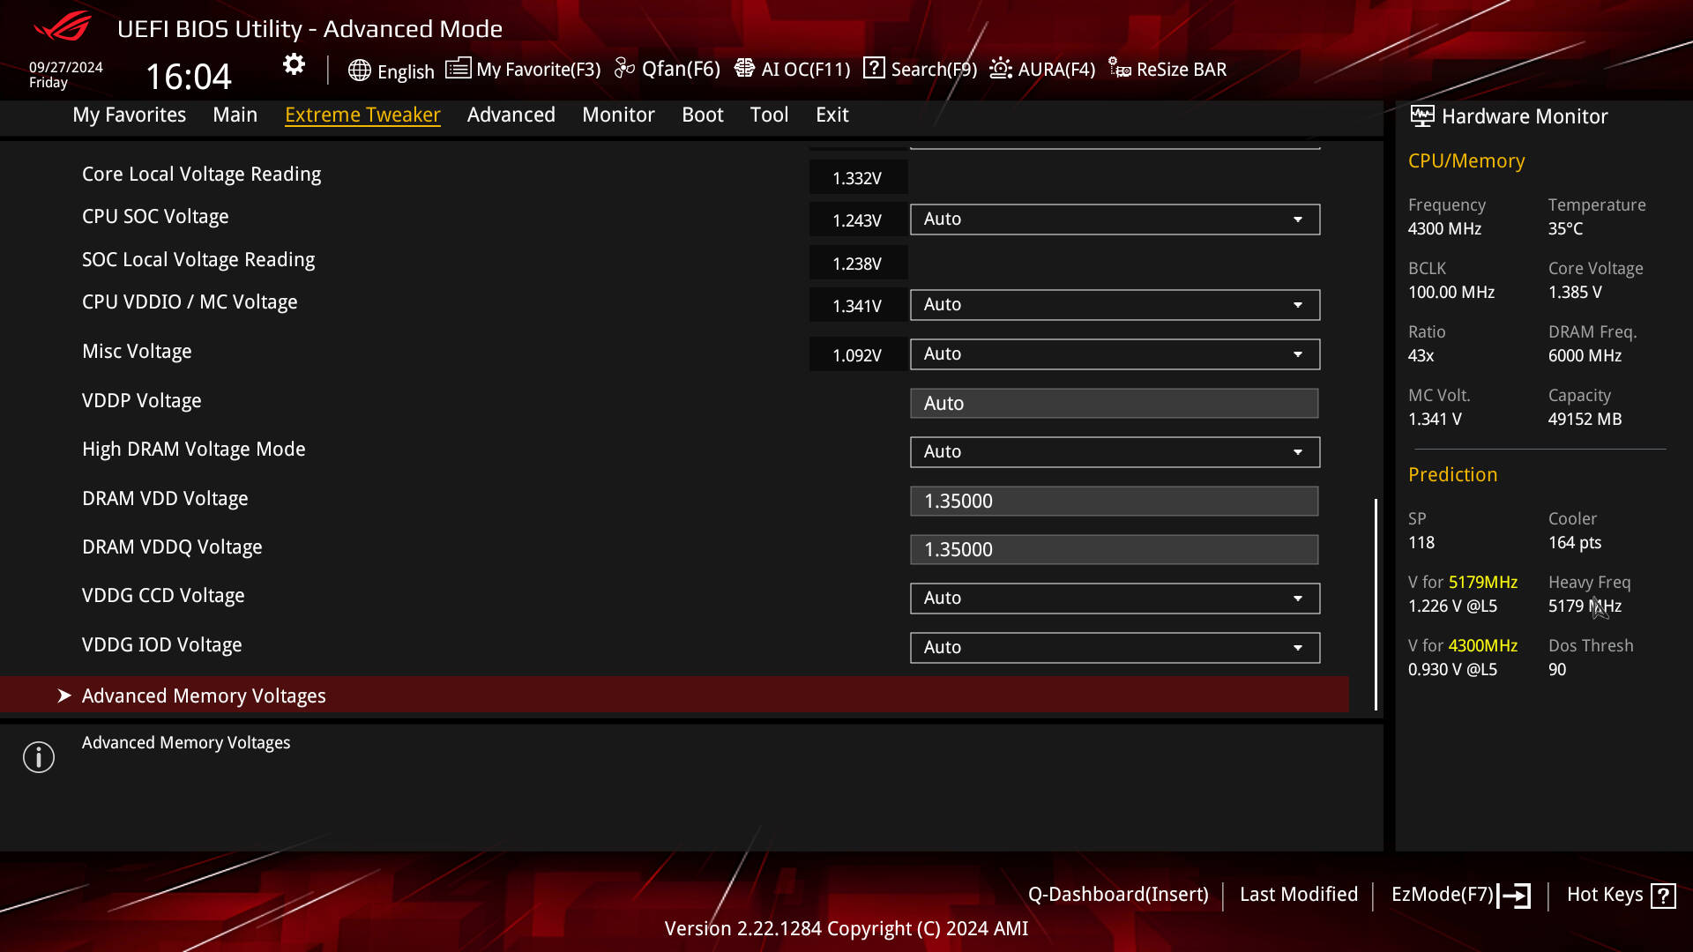Viewport: 1693px width, 952px height.
Task: Open Search(F9) question mark icon
Action: [x=874, y=68]
